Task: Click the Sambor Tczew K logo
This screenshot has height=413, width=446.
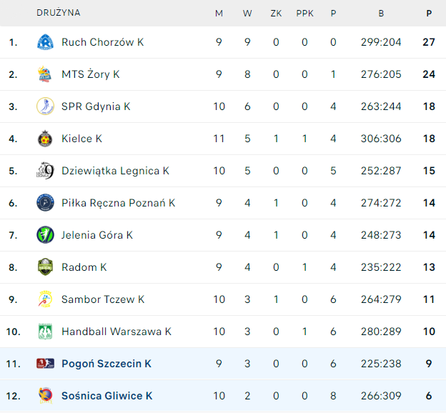Action: (x=45, y=299)
